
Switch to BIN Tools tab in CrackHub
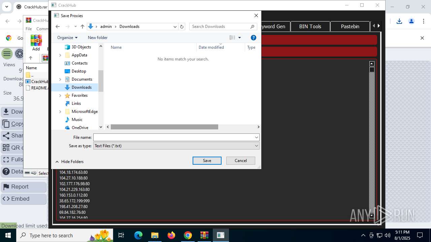[x=310, y=26]
